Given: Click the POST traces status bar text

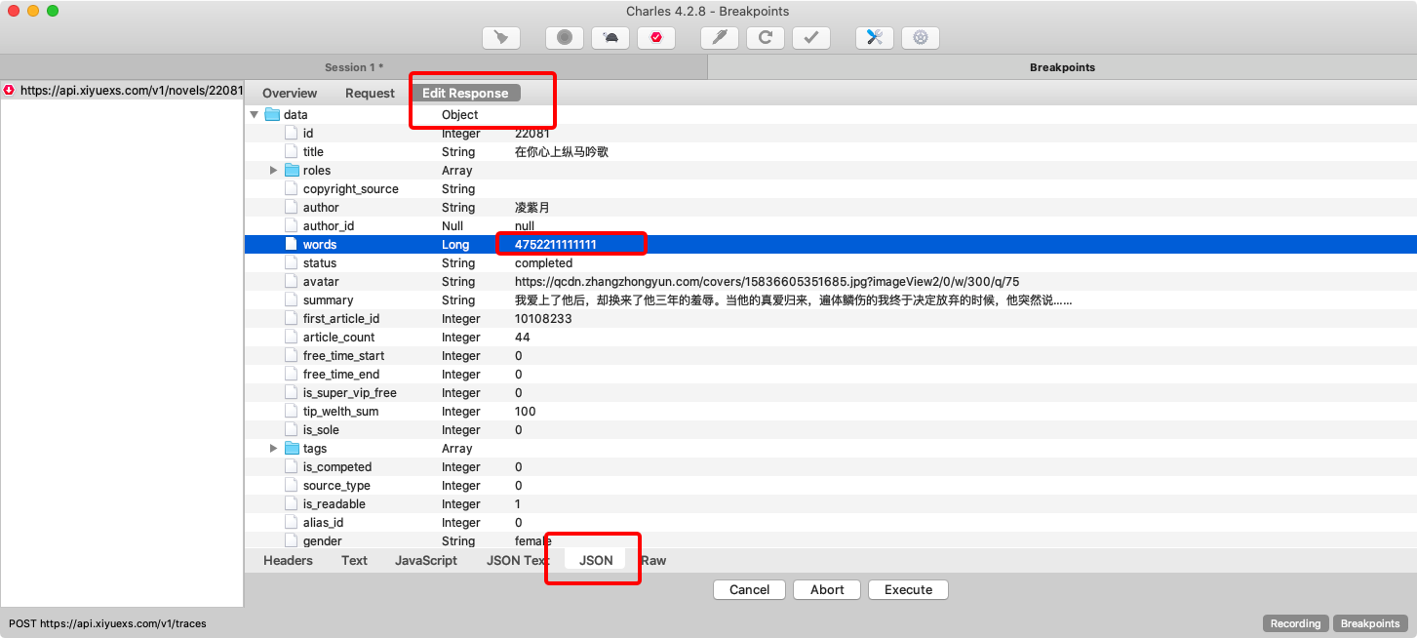Looking at the screenshot, I should [107, 623].
